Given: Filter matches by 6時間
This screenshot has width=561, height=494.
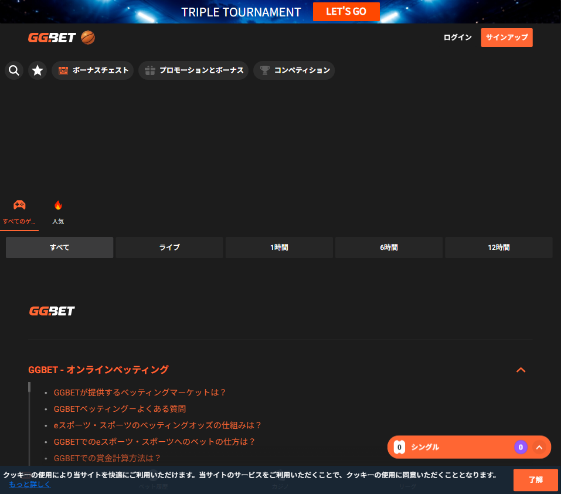Looking at the screenshot, I should [x=389, y=248].
